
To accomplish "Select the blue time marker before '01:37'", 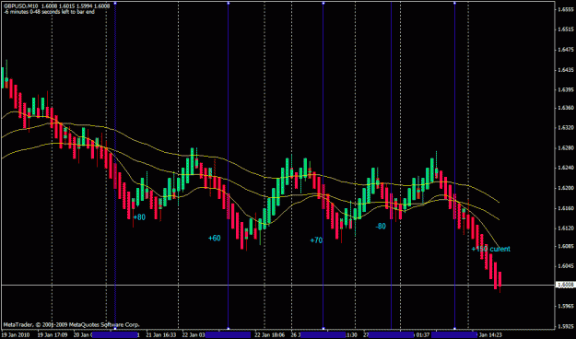I will click(x=392, y=335).
